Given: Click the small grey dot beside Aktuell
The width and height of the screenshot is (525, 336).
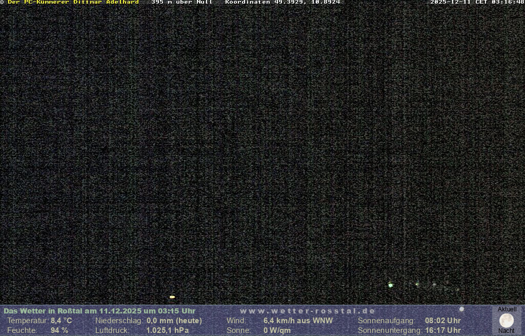Looking at the screenshot, I should tap(461, 309).
